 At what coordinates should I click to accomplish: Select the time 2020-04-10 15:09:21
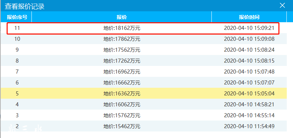249,28
